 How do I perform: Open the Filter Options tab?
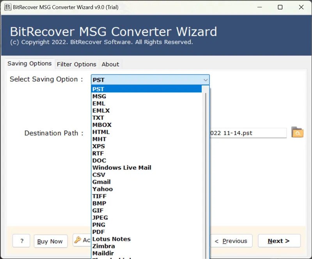coord(76,64)
